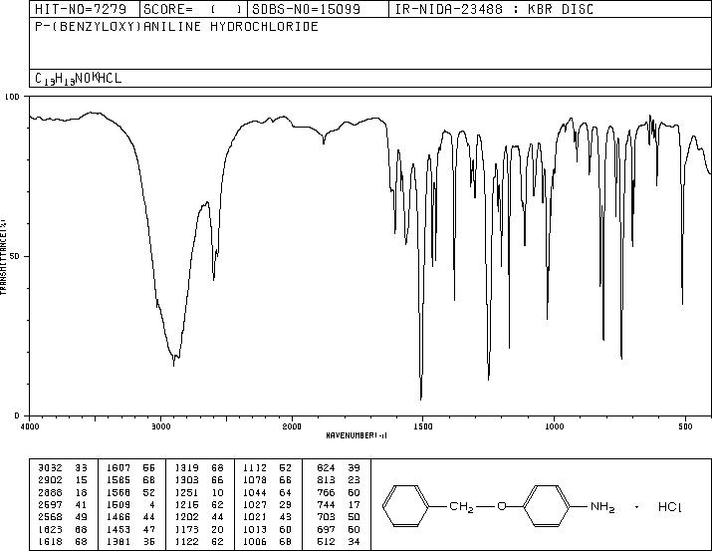Click the 0 tick on the transmittance axis
The width and height of the screenshot is (712, 551).
[x=17, y=415]
